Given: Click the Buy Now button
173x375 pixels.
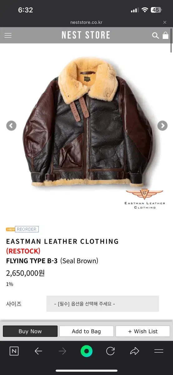Looking at the screenshot, I should [30, 331].
